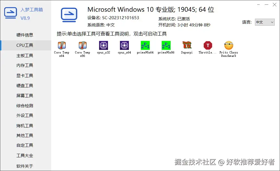
Task: Click the 系统语言: 中文 text
Action: [x=101, y=25]
